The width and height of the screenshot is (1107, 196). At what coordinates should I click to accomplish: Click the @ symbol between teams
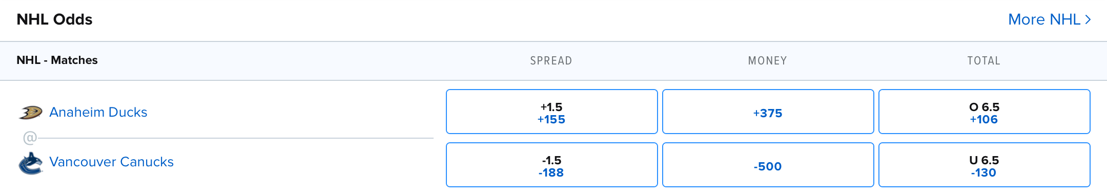30,138
